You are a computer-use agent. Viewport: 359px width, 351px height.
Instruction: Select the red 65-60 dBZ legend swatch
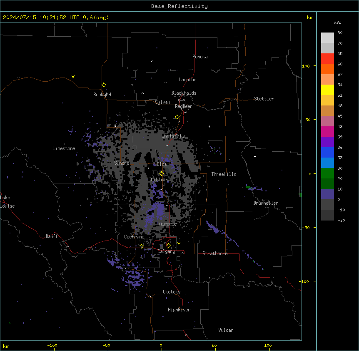coord(327,58)
